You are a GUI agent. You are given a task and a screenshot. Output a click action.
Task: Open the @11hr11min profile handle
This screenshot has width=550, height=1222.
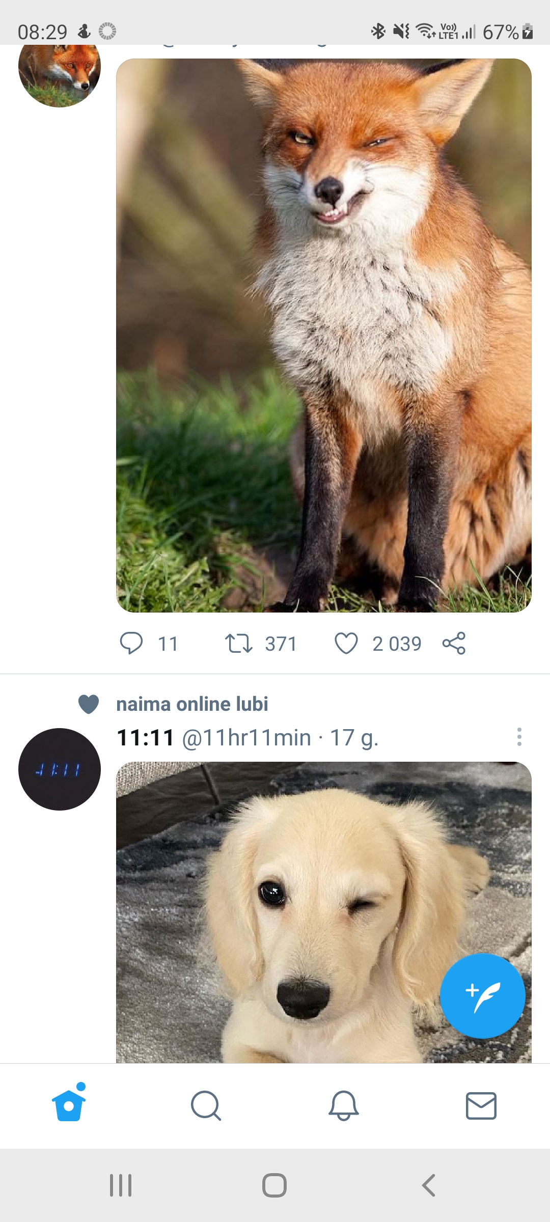[246, 737]
